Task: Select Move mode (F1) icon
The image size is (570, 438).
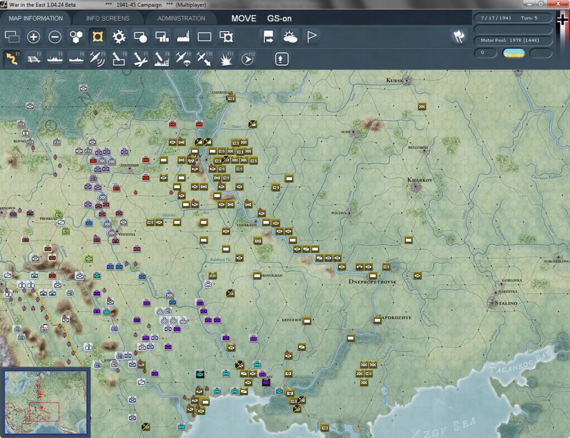Action: (x=12, y=58)
